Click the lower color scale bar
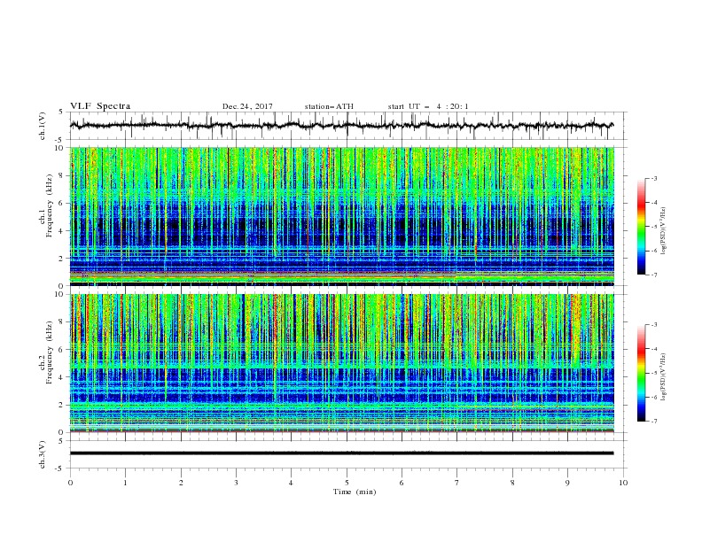This screenshot has height=542, width=702. tap(641, 373)
